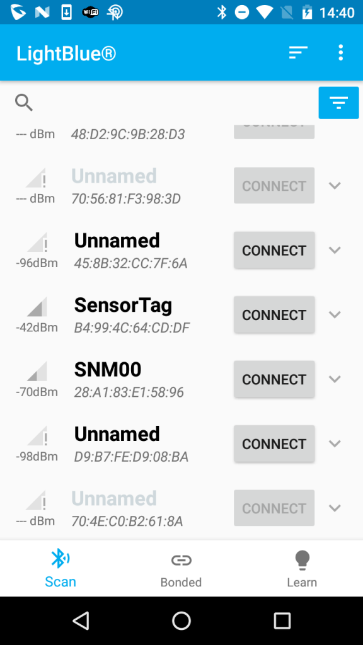Connect to the SensorTag device

pyautogui.click(x=274, y=314)
